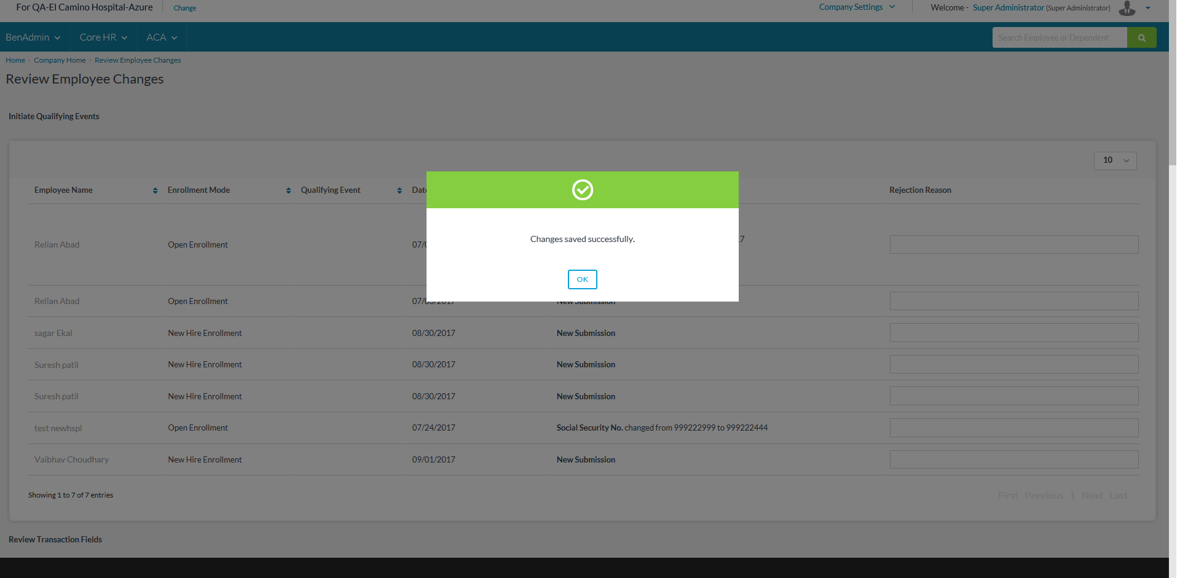Viewport: 1180px width, 578px height.
Task: Click rejection reason field for sagar Ekal
Action: pyautogui.click(x=1013, y=333)
